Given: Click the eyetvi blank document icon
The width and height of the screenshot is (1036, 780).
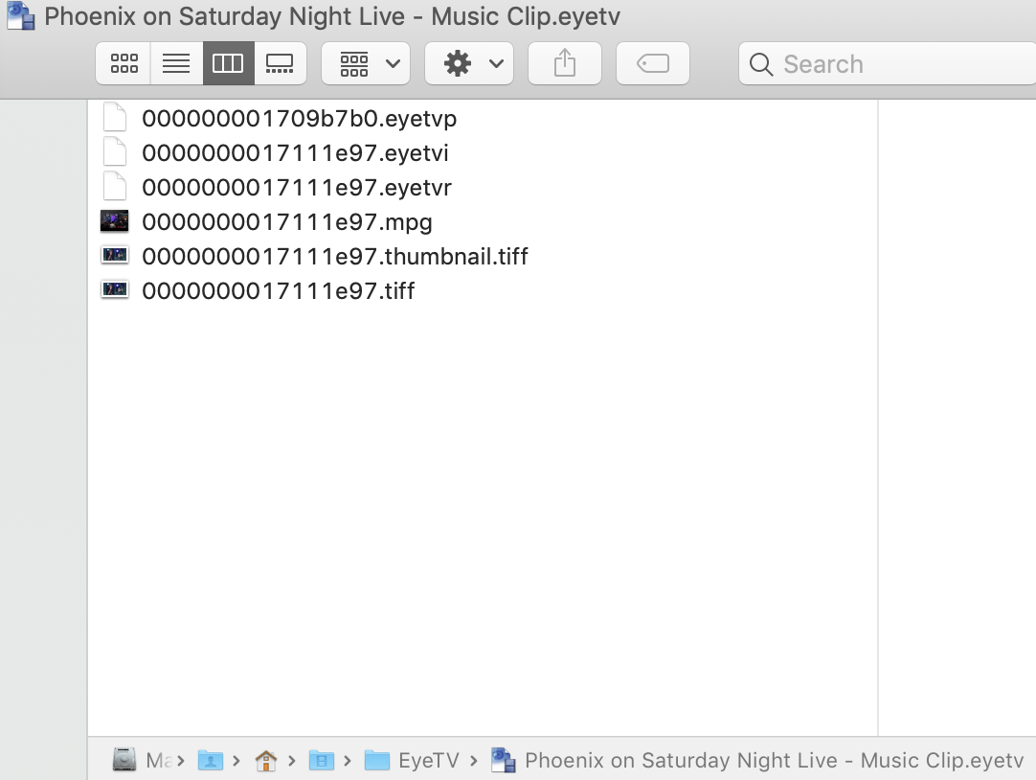Looking at the screenshot, I should [x=115, y=151].
